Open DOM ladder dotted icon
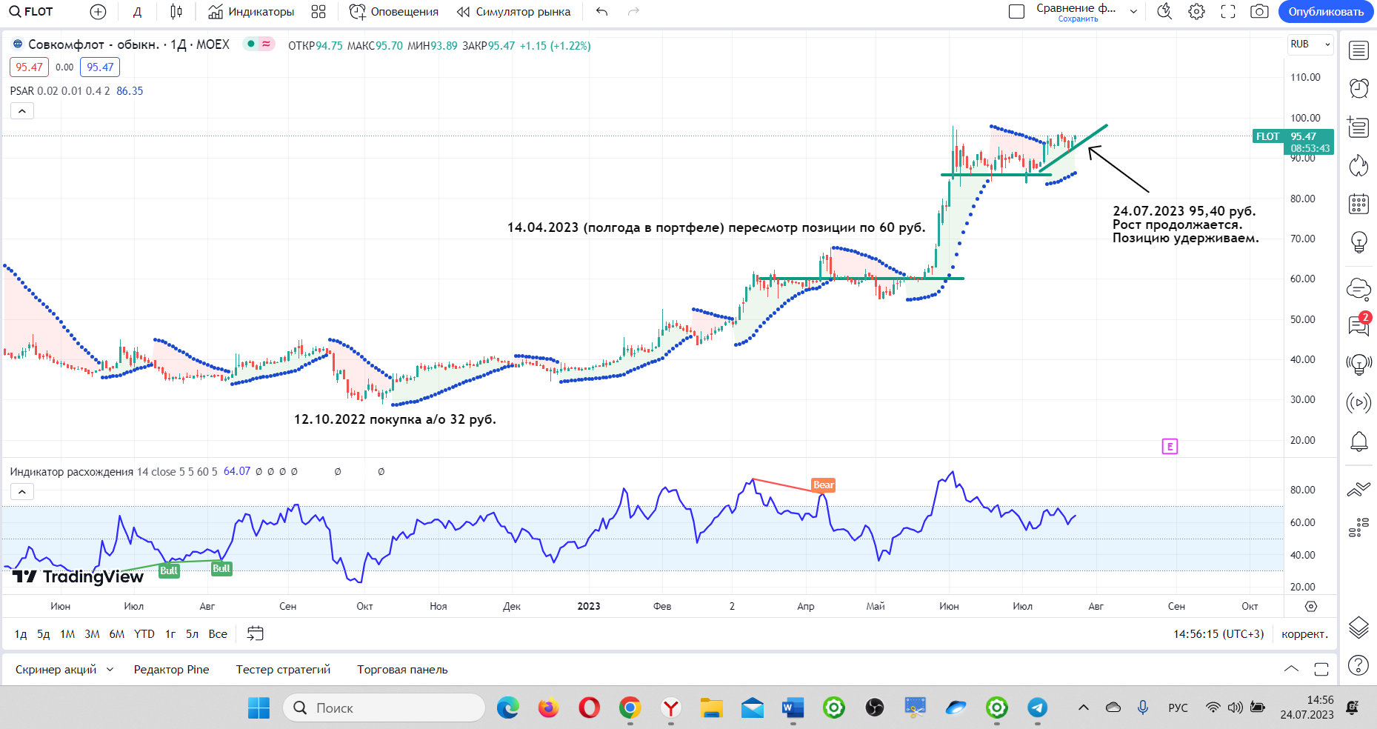 (x=1358, y=527)
